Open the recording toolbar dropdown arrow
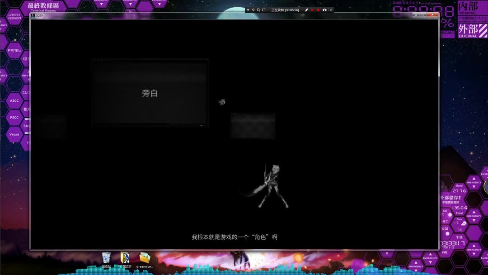 [x=248, y=10]
